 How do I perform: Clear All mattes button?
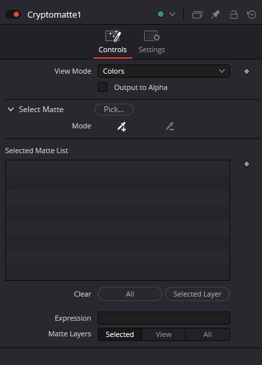point(130,294)
